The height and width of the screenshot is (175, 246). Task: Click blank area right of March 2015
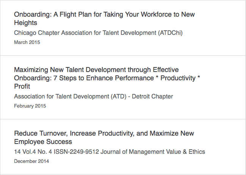(125, 42)
